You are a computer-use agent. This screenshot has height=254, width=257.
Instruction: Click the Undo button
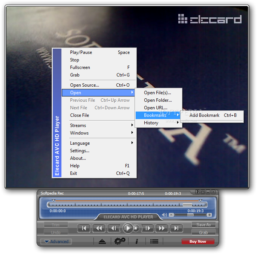coord(56,233)
